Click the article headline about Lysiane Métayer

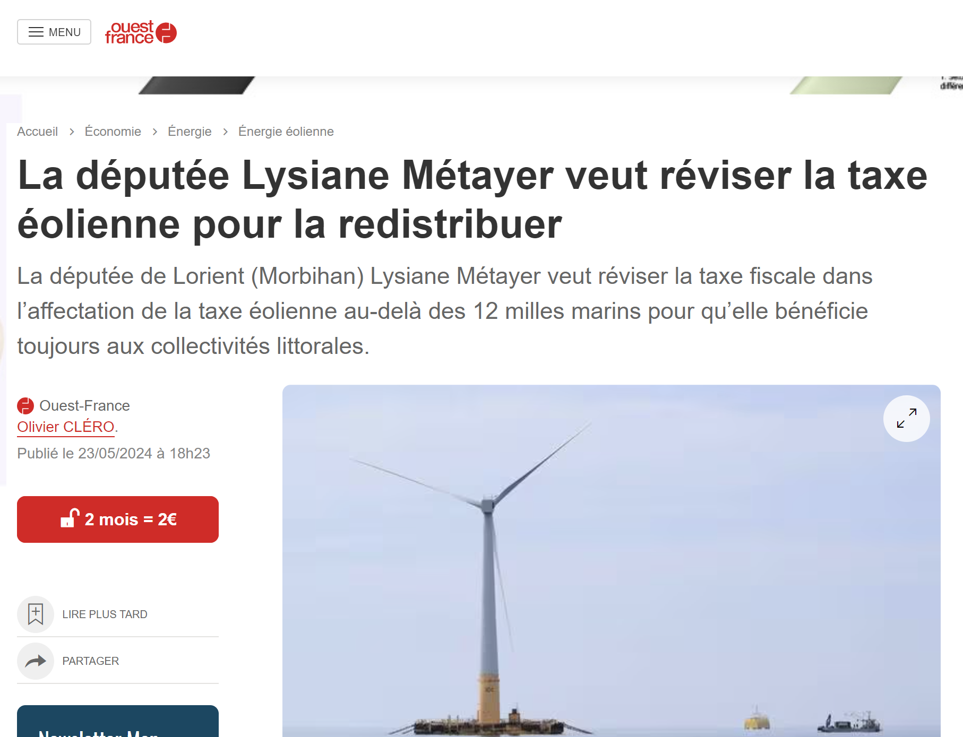[472, 200]
